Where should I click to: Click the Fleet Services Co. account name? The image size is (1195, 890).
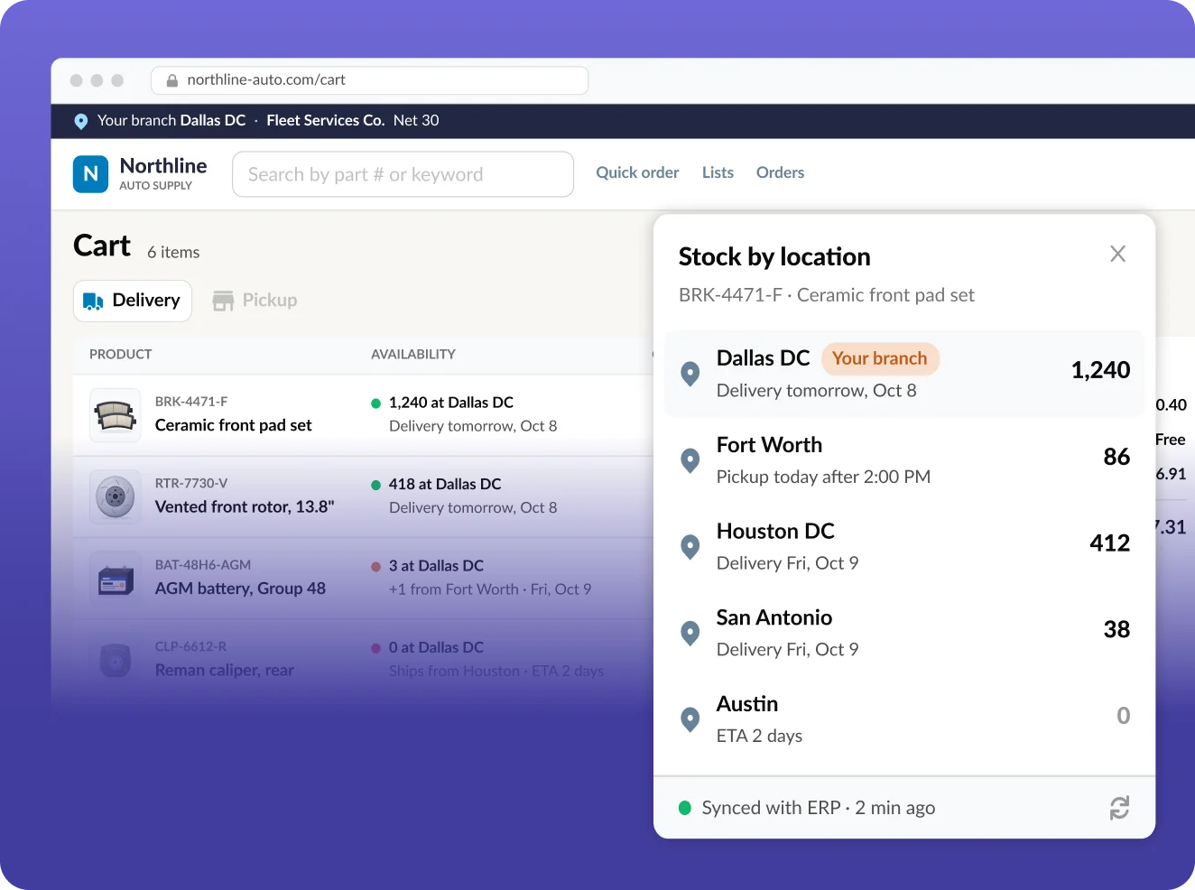[x=326, y=121]
